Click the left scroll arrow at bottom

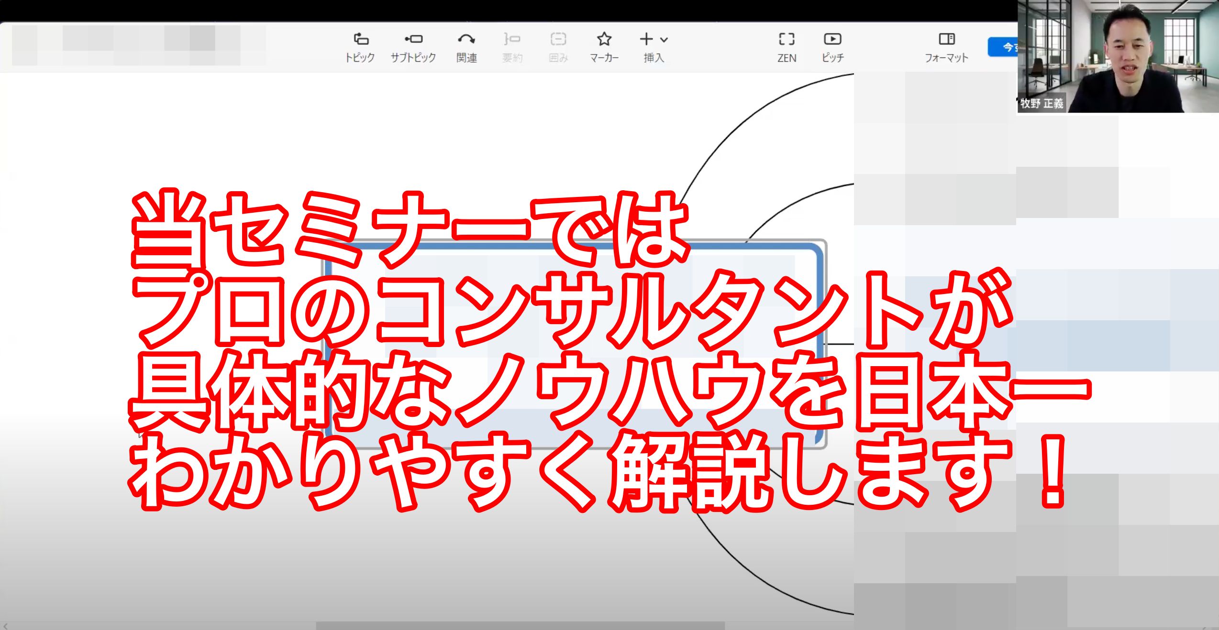tap(5, 626)
